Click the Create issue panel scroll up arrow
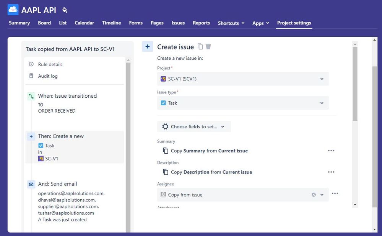This screenshot has width=382, height=236. pyautogui.click(x=355, y=44)
